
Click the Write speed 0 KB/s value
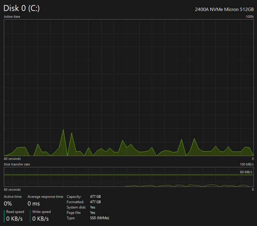(40, 219)
